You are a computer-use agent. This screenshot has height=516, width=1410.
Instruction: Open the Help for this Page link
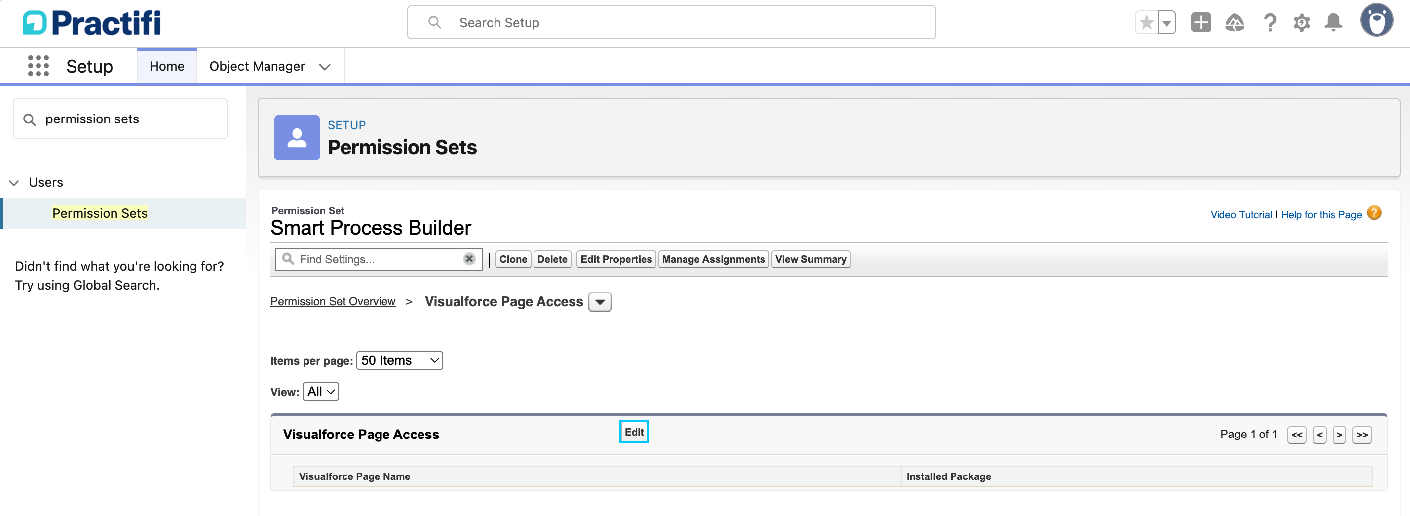[x=1321, y=215]
